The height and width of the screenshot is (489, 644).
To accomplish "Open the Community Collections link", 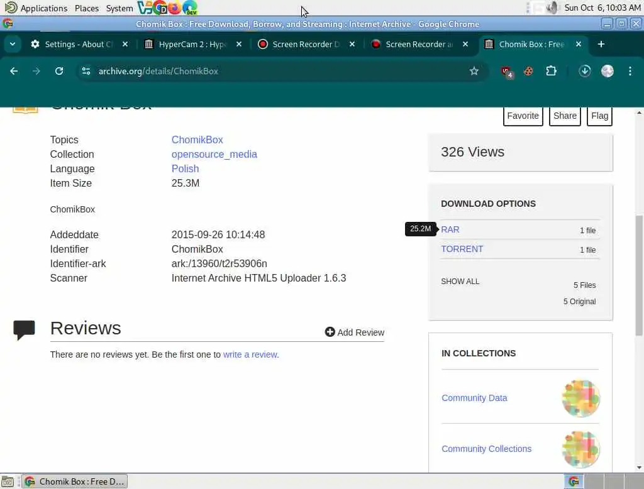I will pos(486,449).
